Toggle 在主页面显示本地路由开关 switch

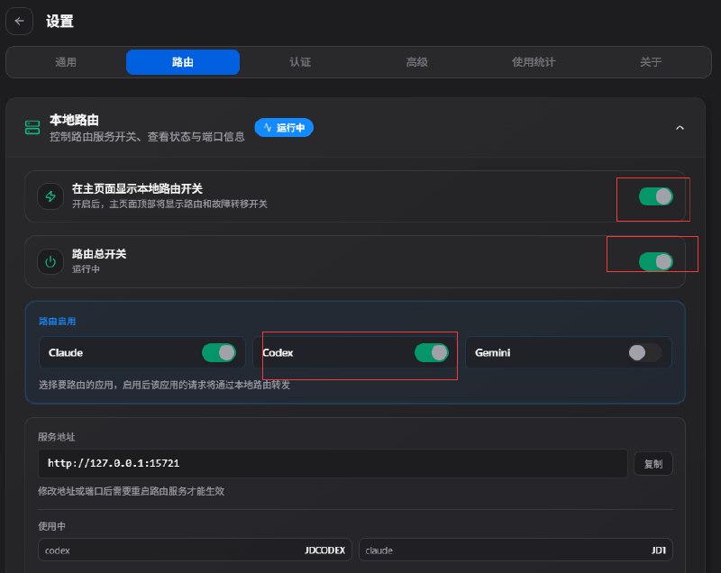coord(656,196)
